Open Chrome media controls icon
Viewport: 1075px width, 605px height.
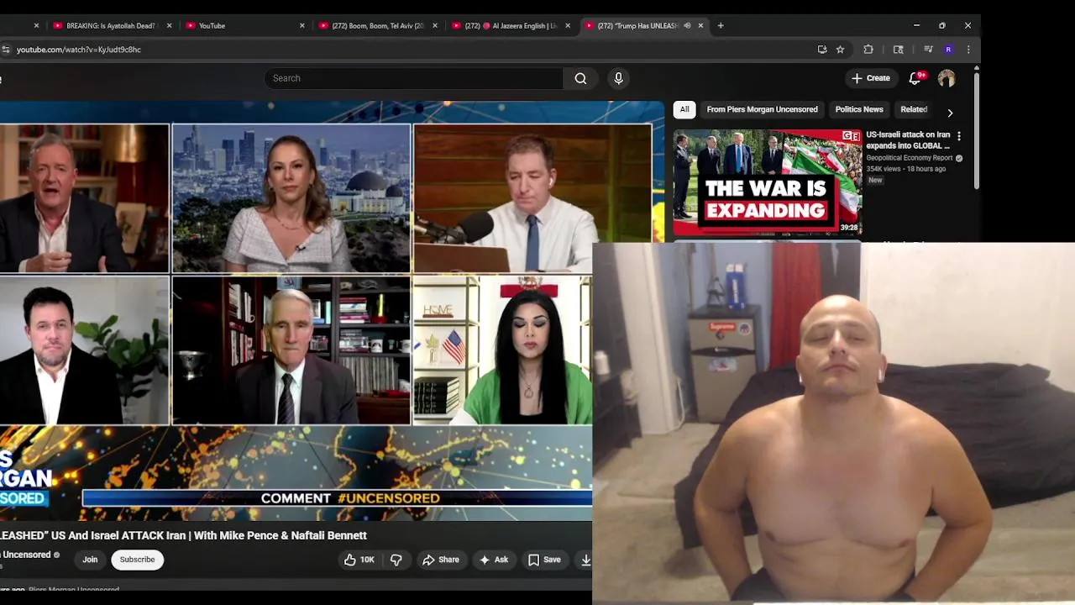tap(928, 50)
